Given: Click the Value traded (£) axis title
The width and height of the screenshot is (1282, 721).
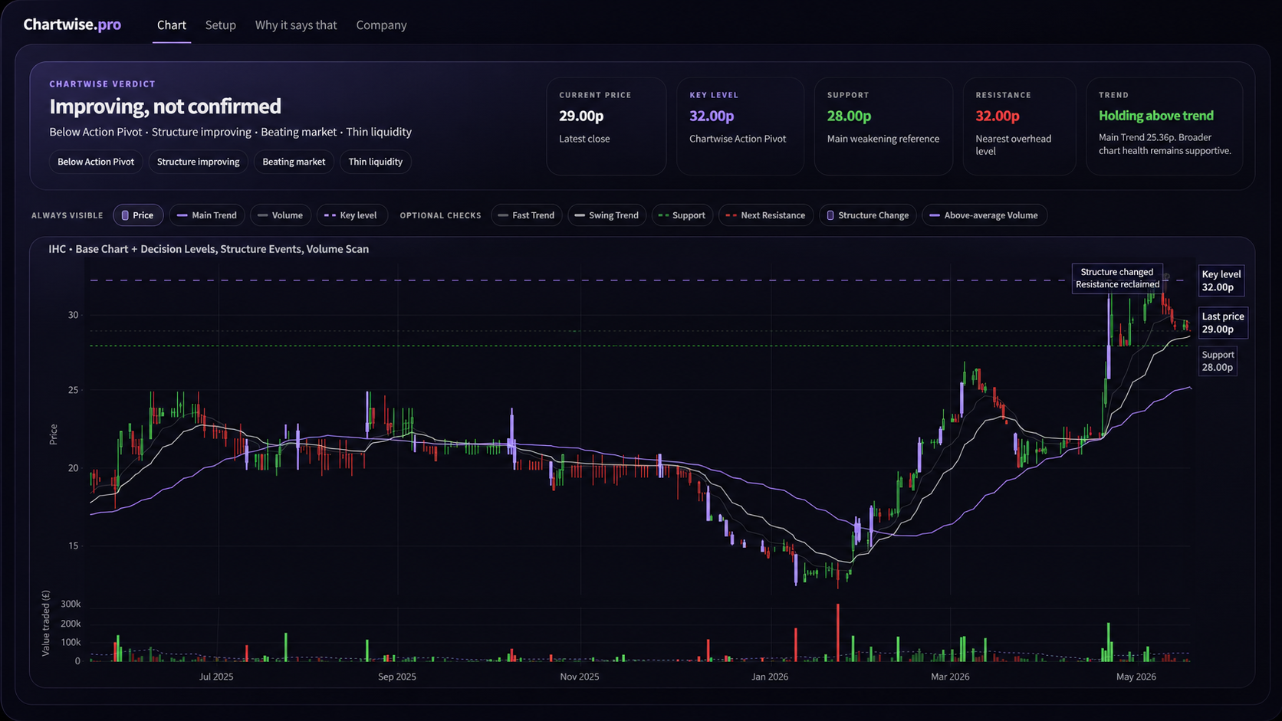Looking at the screenshot, I should tap(46, 623).
